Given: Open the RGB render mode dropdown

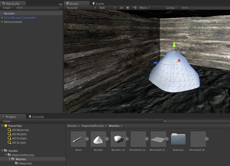Looking at the screenshot, I should coord(107,8).
